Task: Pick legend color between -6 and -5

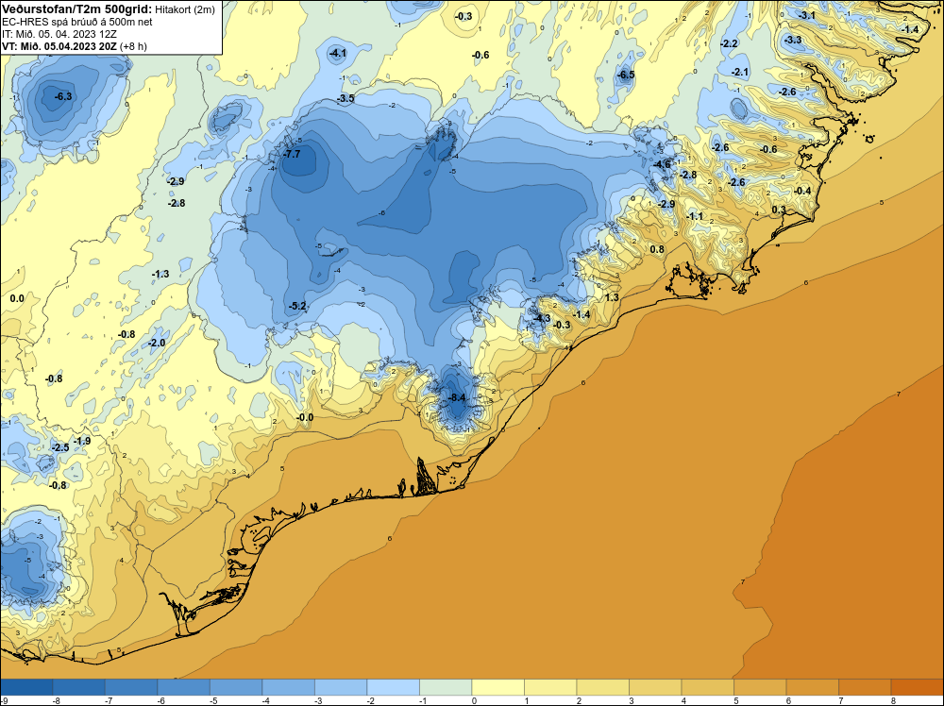Action: [184, 687]
